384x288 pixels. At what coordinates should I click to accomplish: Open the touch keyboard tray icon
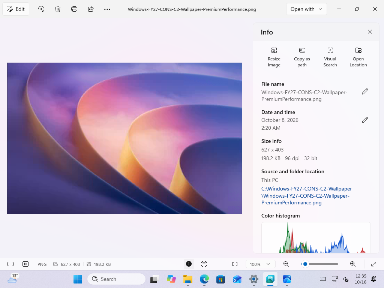coord(323,279)
